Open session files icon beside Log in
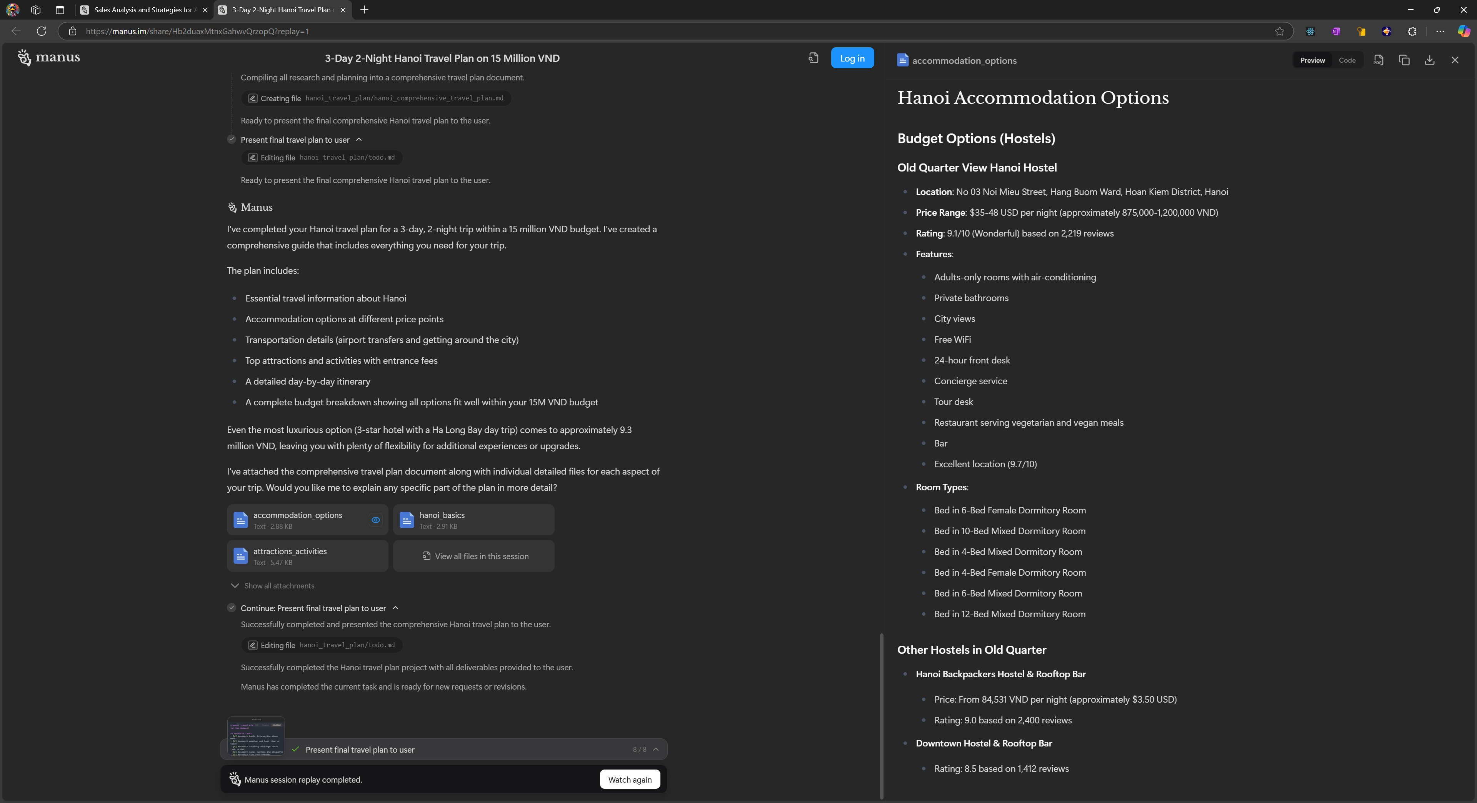Viewport: 1477px width, 803px height. pyautogui.click(x=813, y=58)
